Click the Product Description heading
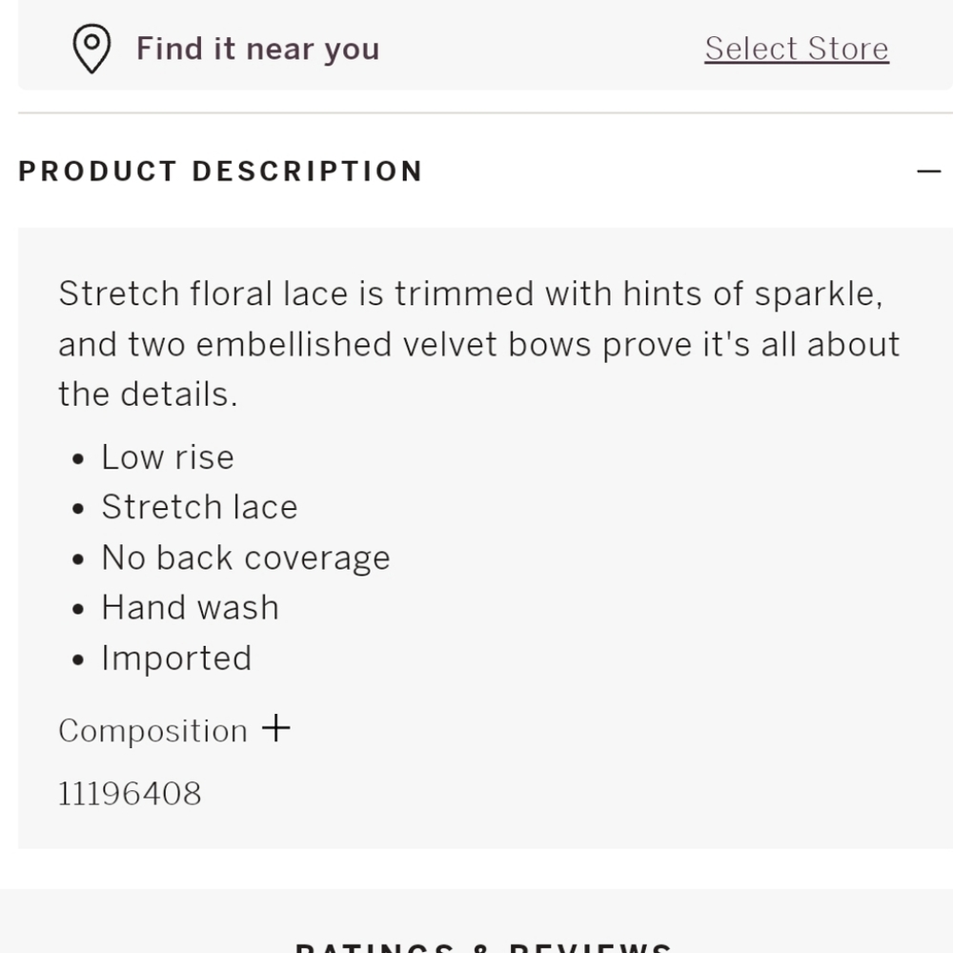 click(x=220, y=172)
